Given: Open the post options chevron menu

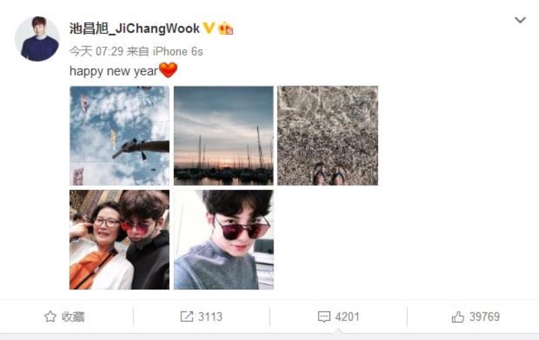Looking at the screenshot, I should (x=520, y=20).
